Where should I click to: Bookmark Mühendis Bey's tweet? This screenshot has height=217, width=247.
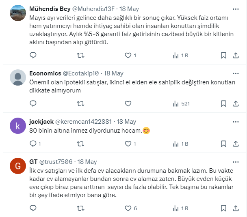223,55
